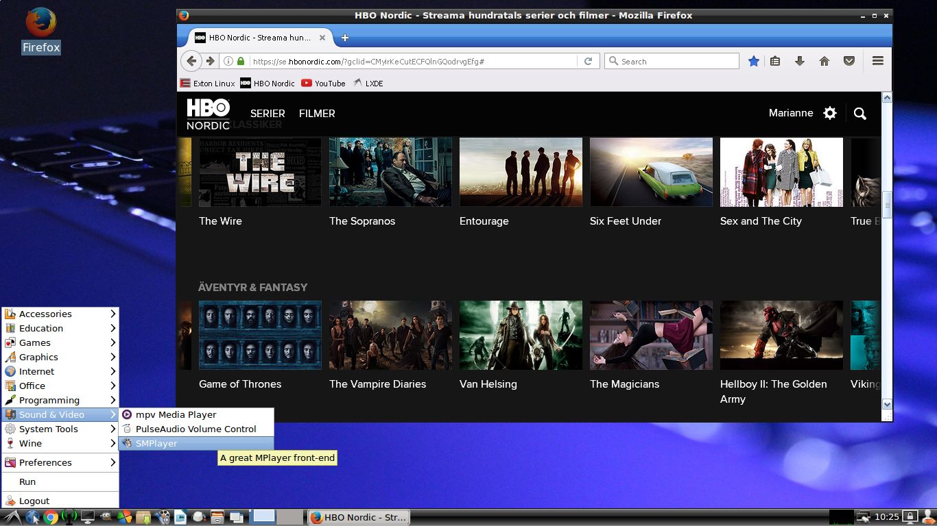Click the HBO Nordic taskbar window button
The height and width of the screenshot is (526, 937).
[x=358, y=517]
